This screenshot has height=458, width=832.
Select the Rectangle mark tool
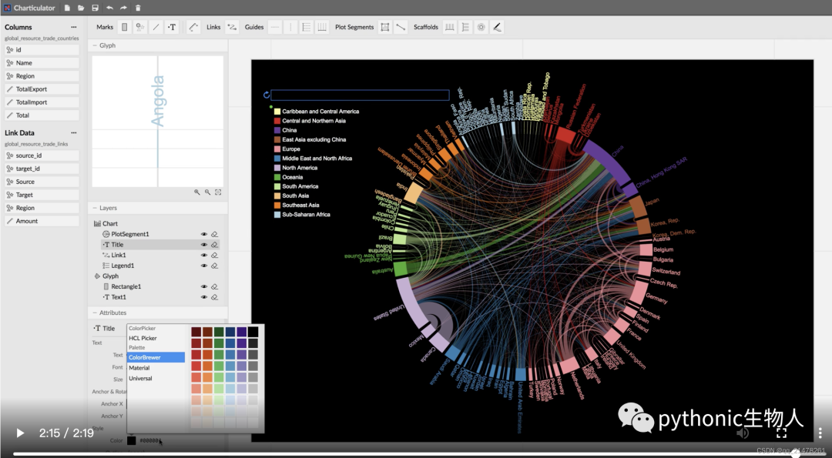click(125, 27)
